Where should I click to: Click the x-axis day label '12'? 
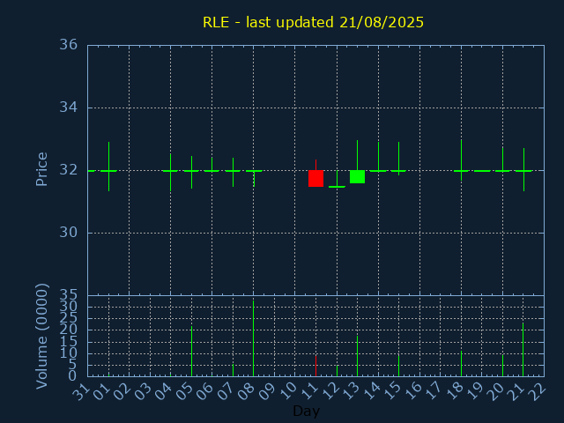(330, 390)
